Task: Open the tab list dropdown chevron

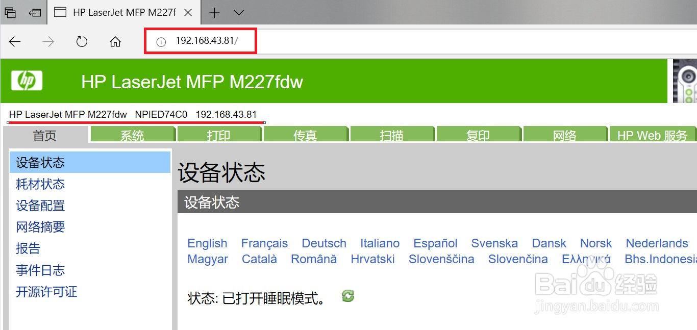Action: pyautogui.click(x=238, y=12)
